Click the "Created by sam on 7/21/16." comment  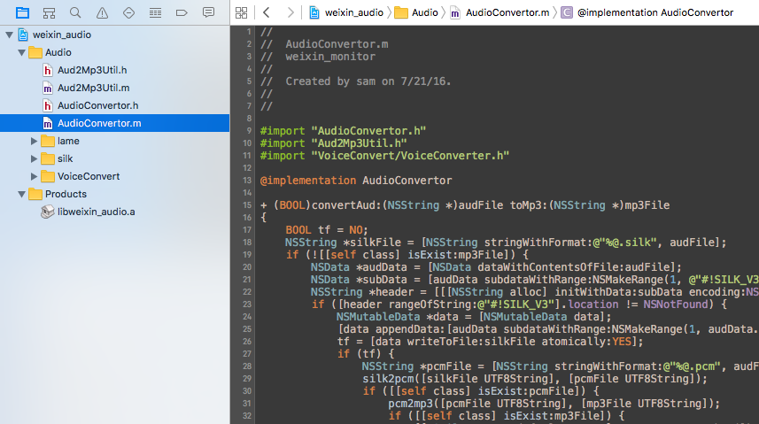pyautogui.click(x=368, y=81)
